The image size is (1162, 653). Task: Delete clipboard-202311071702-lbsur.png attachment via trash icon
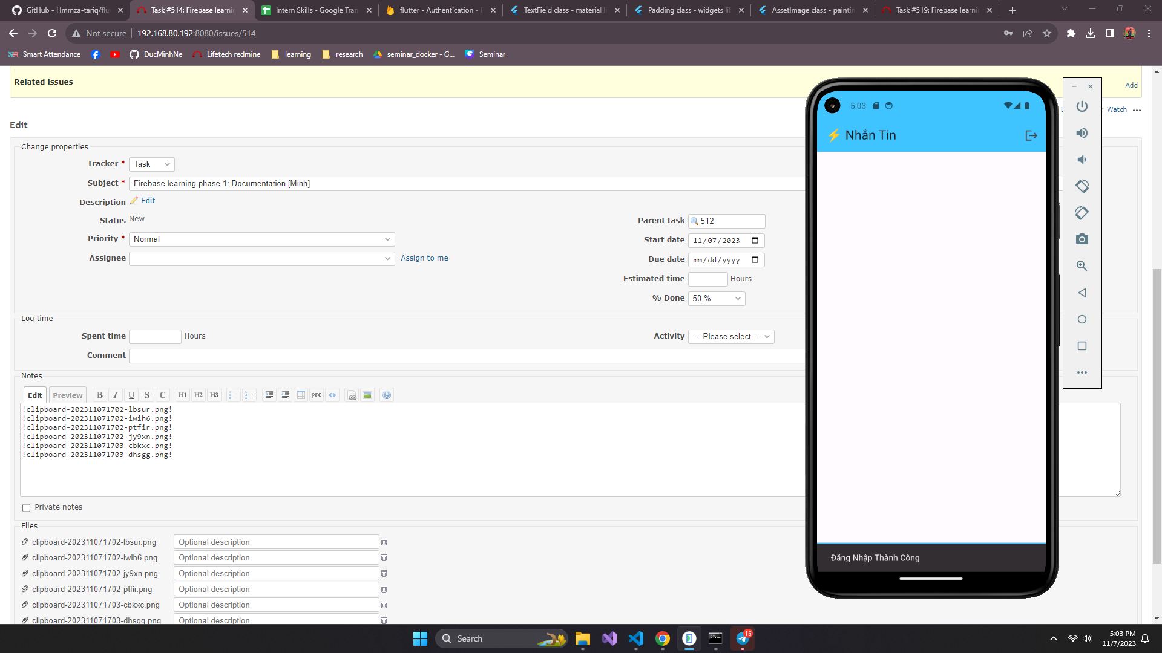(x=384, y=542)
